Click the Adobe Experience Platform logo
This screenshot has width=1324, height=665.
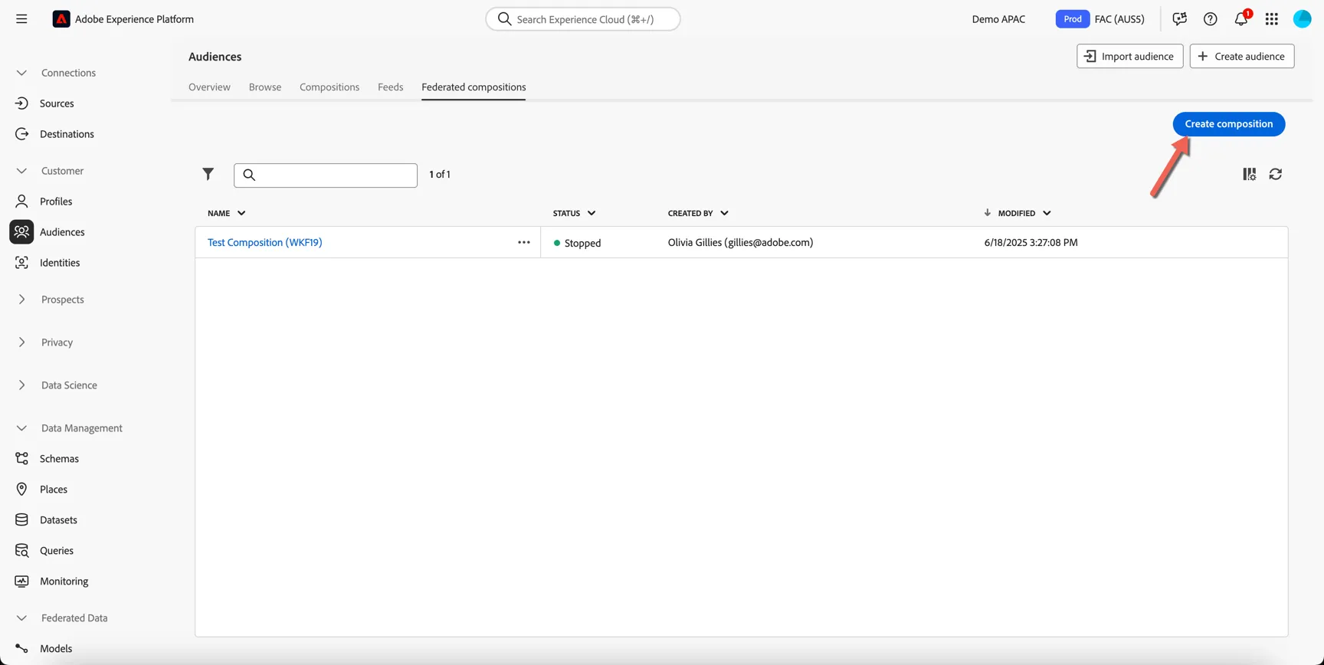(x=61, y=19)
